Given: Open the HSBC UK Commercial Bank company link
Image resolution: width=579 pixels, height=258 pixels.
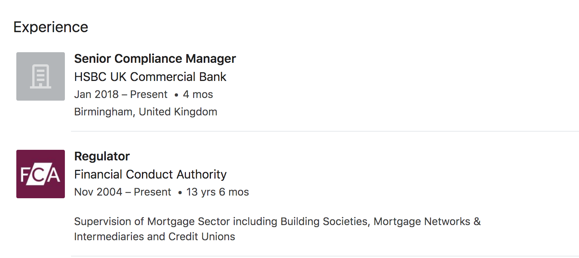Looking at the screenshot, I should coord(150,77).
